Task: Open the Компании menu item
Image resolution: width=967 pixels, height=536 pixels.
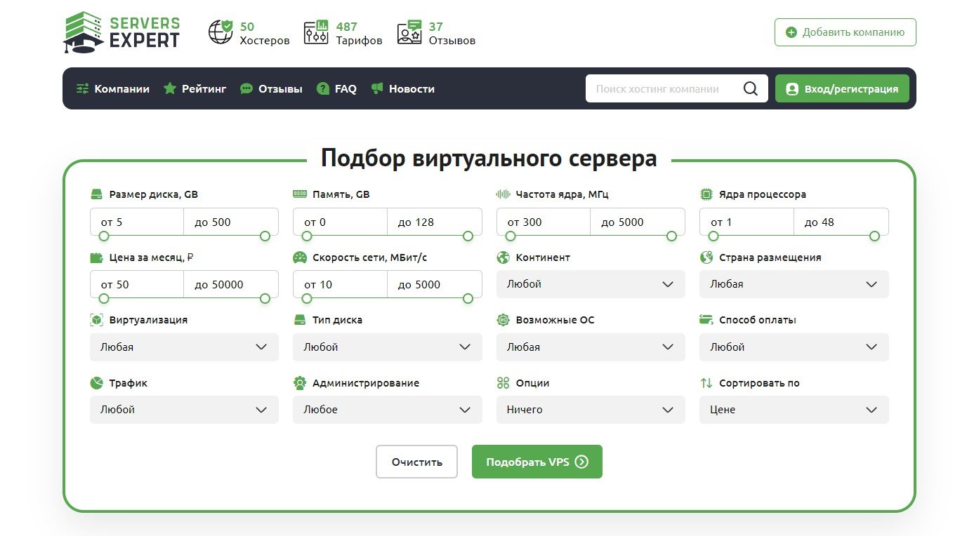Action: pos(113,89)
